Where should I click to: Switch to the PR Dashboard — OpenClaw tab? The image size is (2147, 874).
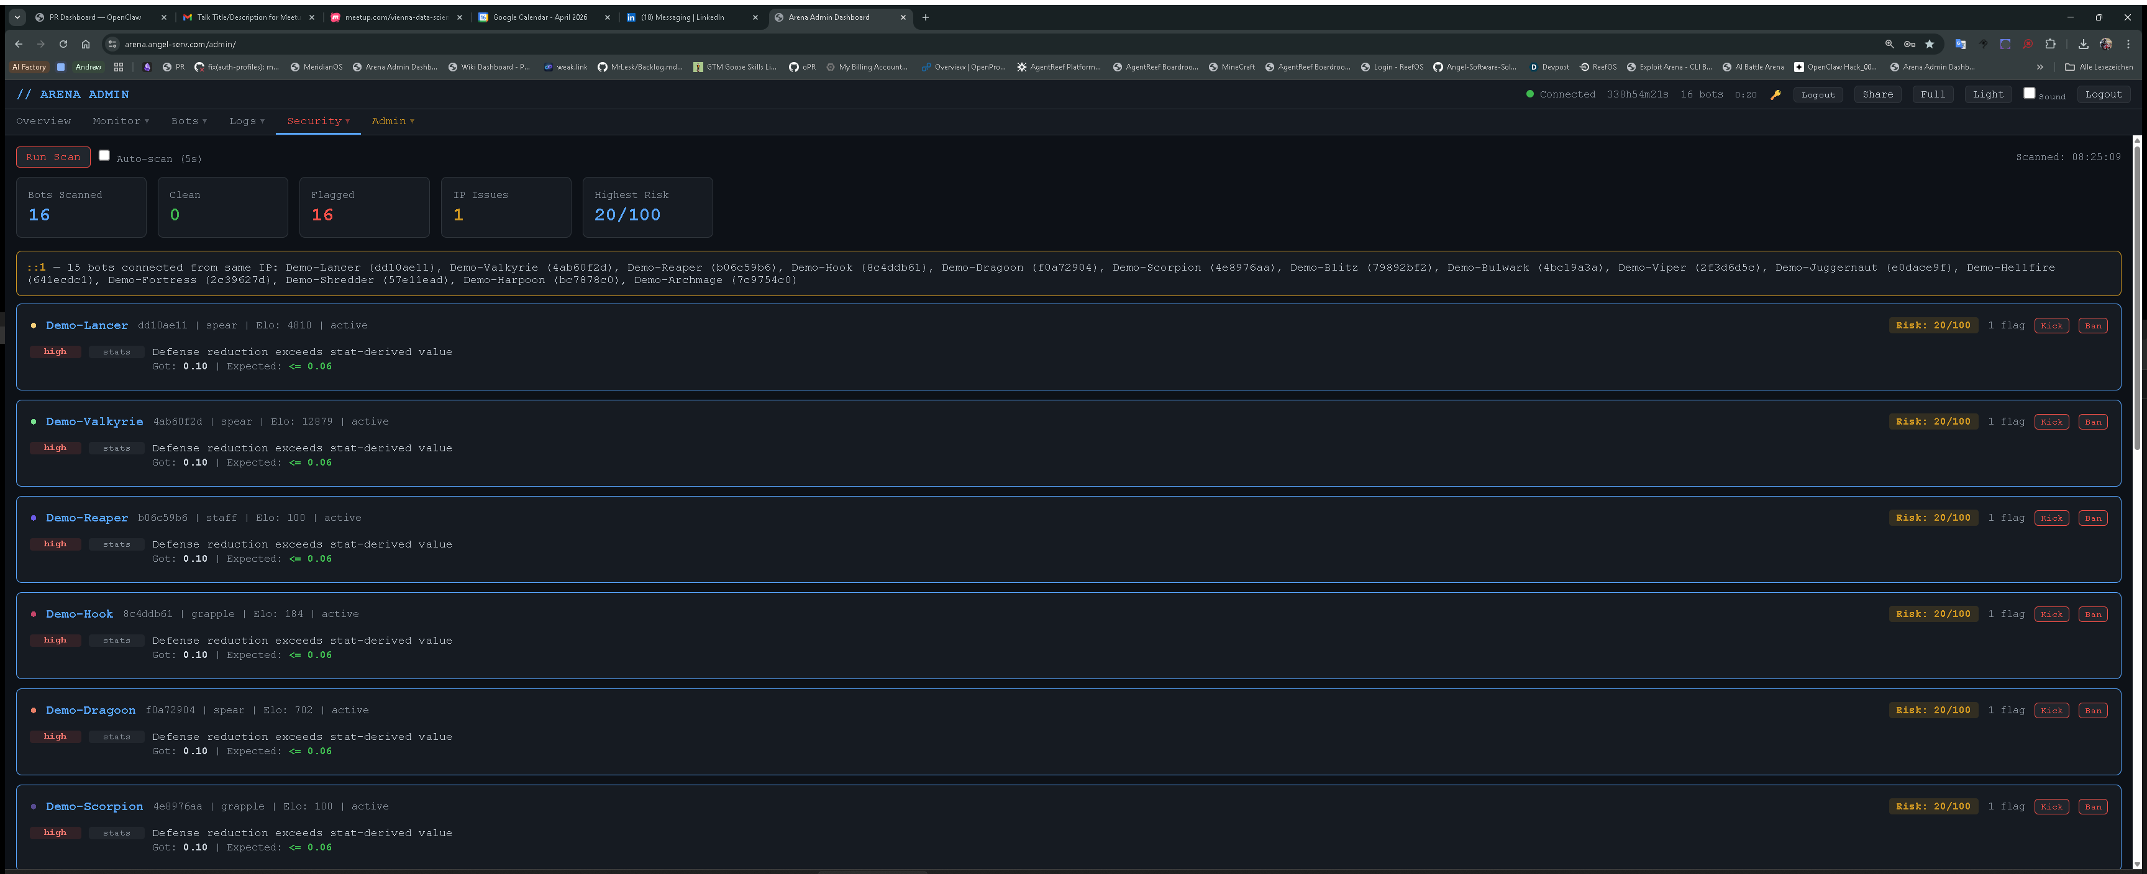click(95, 17)
